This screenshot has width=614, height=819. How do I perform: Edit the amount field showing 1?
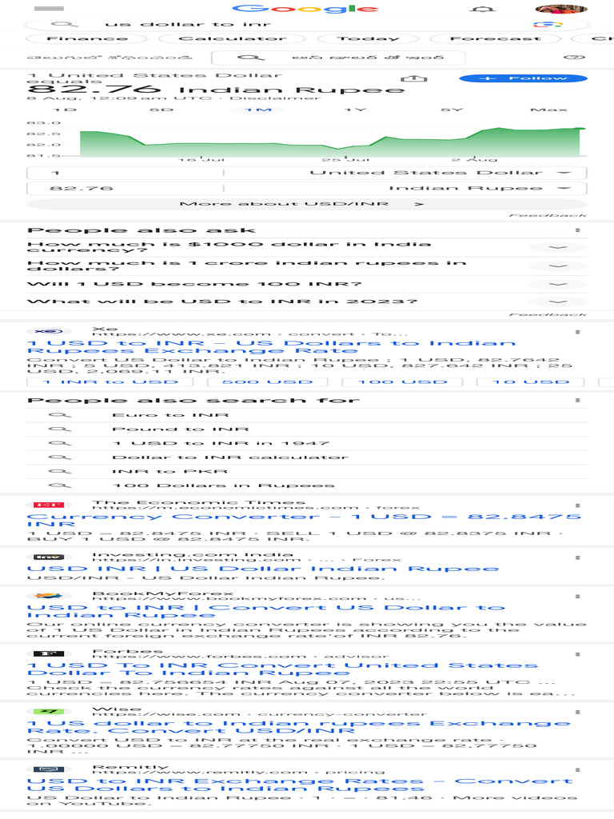tap(125, 173)
